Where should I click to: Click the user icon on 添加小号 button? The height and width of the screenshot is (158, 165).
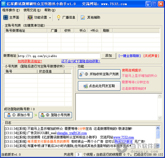[9, 115]
